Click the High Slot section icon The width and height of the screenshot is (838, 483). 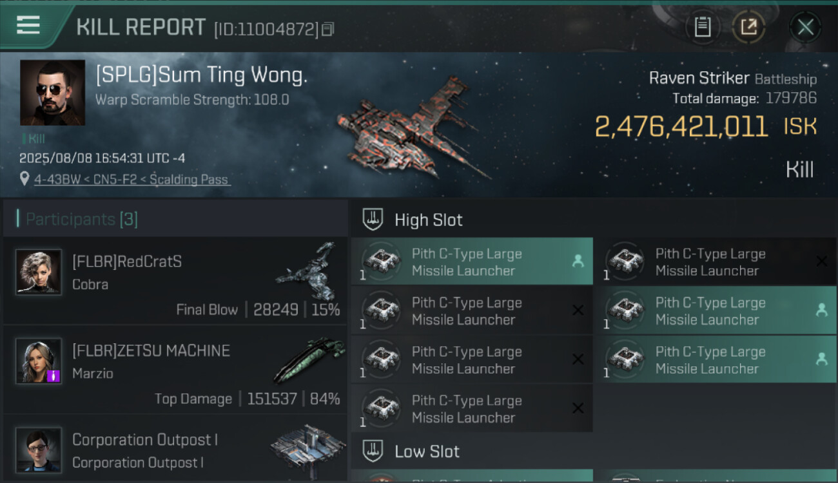[373, 220]
